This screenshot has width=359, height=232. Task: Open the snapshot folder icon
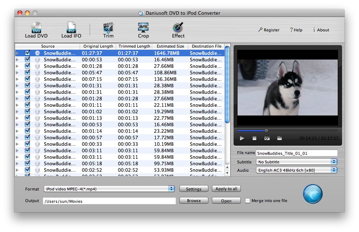pos(279,138)
